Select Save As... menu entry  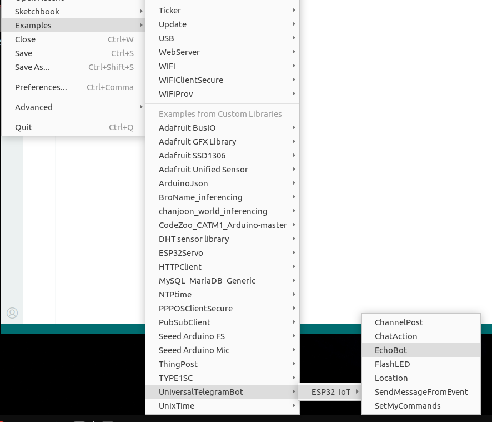click(73, 67)
